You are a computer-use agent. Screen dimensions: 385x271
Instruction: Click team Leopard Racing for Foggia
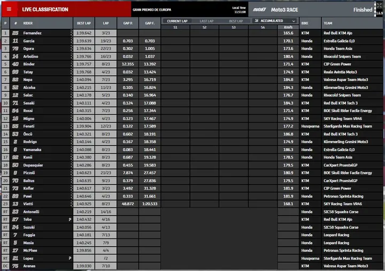[x=336, y=235]
